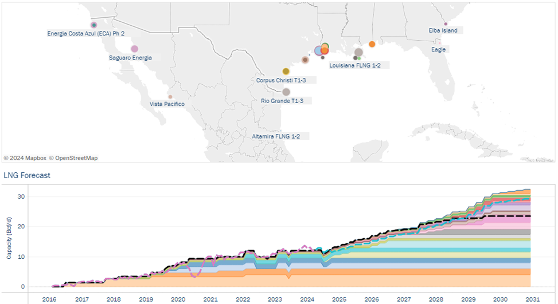This screenshot has width=558, height=304.
Task: Click the Rio Grande T1-3 gray marker
Action: tap(286, 92)
